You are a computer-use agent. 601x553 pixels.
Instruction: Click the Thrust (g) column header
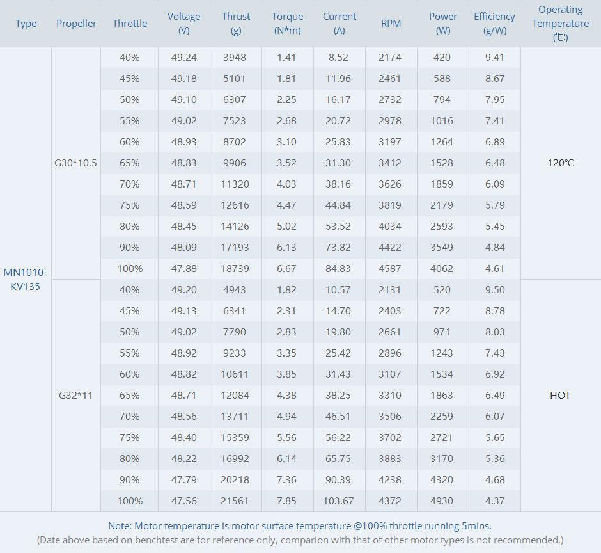tap(236, 24)
